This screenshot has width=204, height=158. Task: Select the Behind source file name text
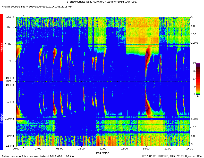tap(52, 156)
